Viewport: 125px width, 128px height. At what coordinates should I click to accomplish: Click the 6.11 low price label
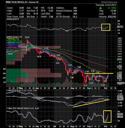point(85,85)
